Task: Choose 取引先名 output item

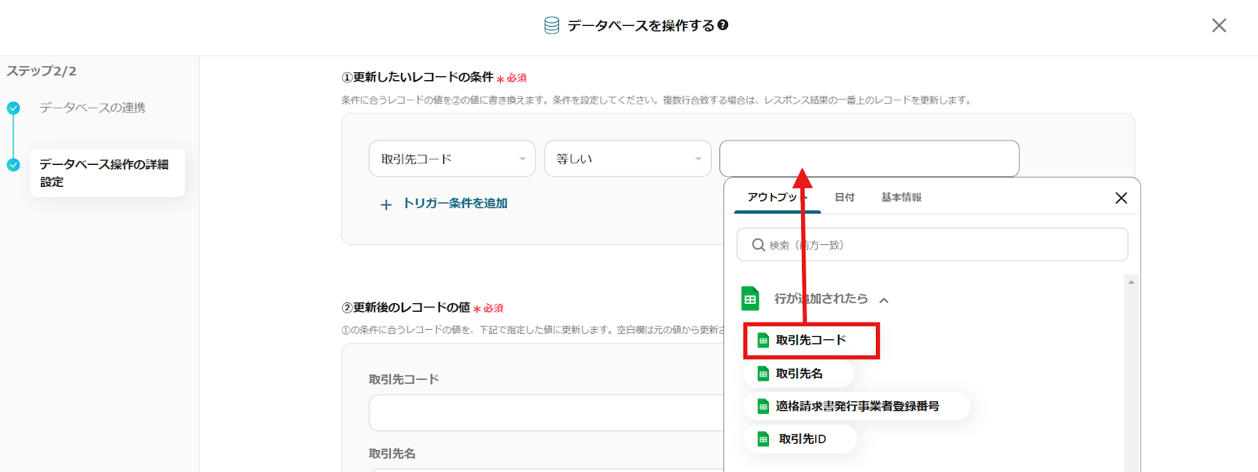Action: (798, 374)
